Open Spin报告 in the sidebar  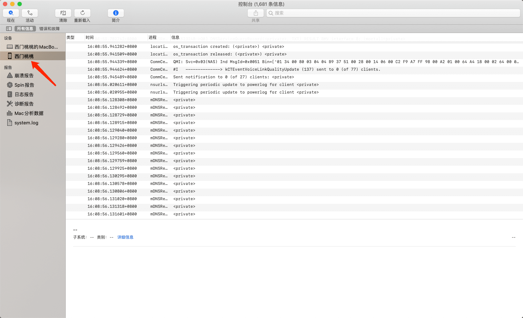click(24, 85)
